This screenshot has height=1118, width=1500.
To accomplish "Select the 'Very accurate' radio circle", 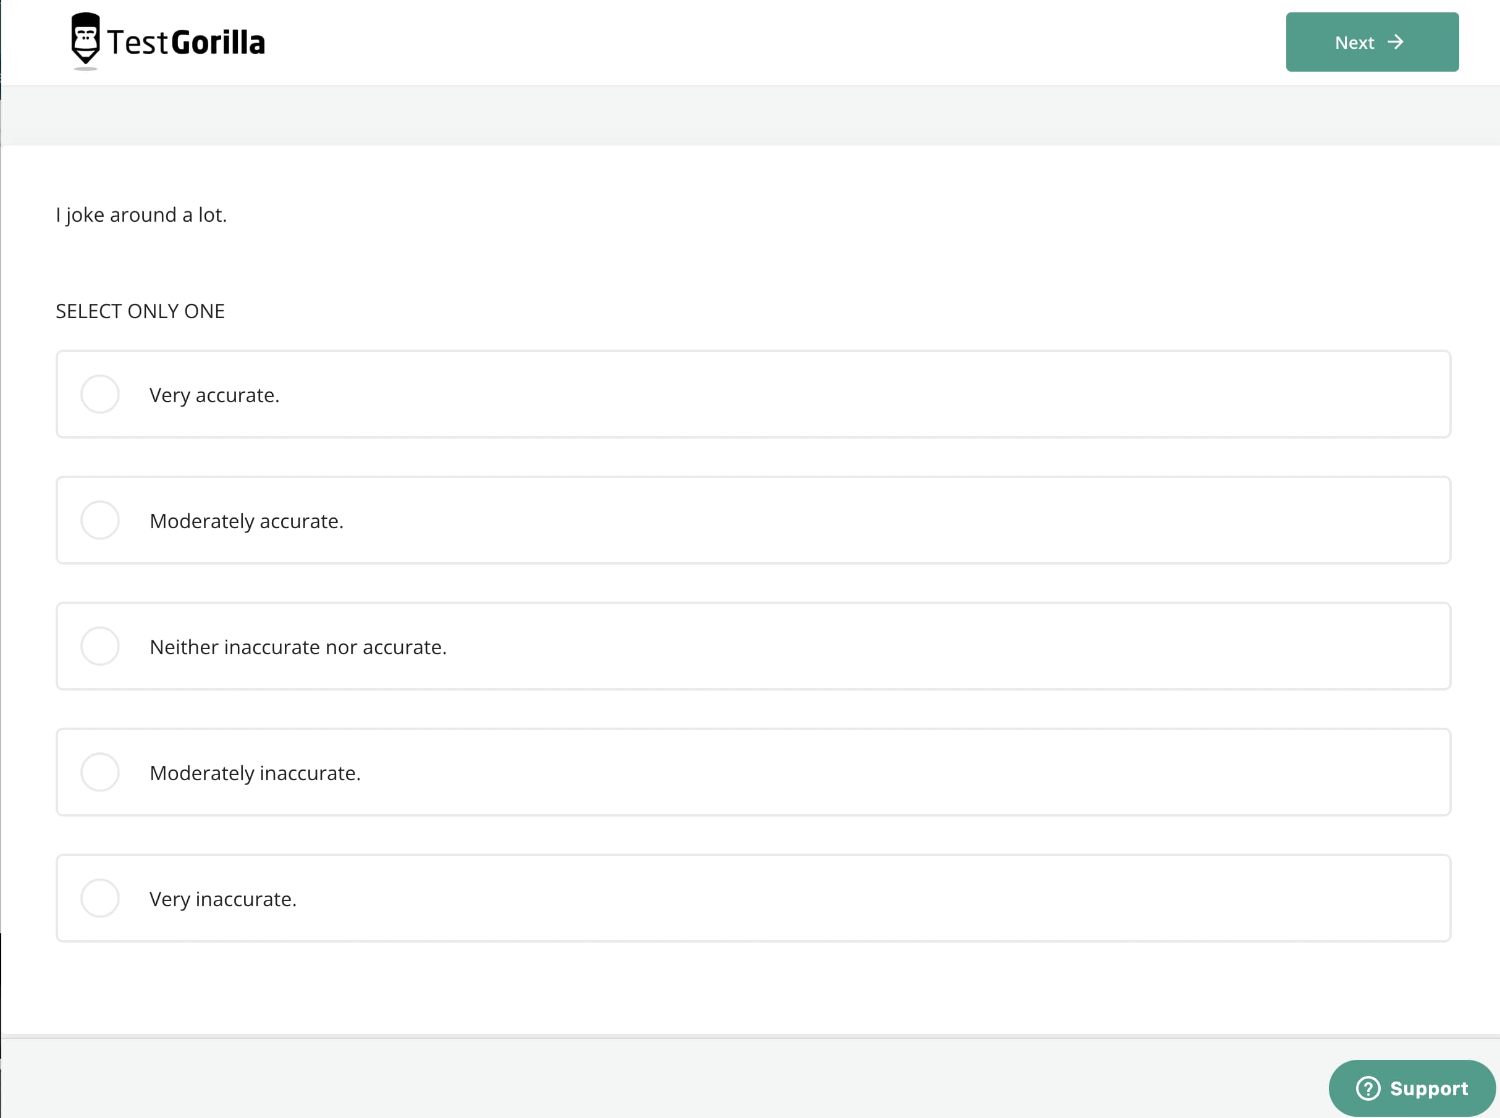I will [100, 394].
